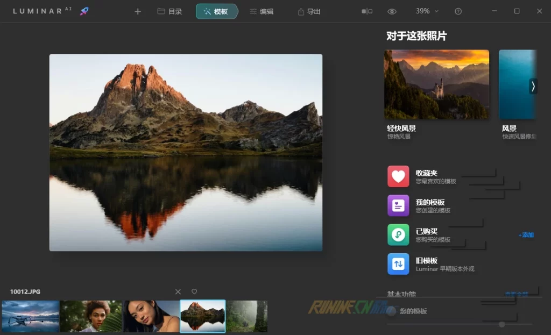Click the slider handle at bottom right
This screenshot has width=551, height=335.
tap(502, 324)
